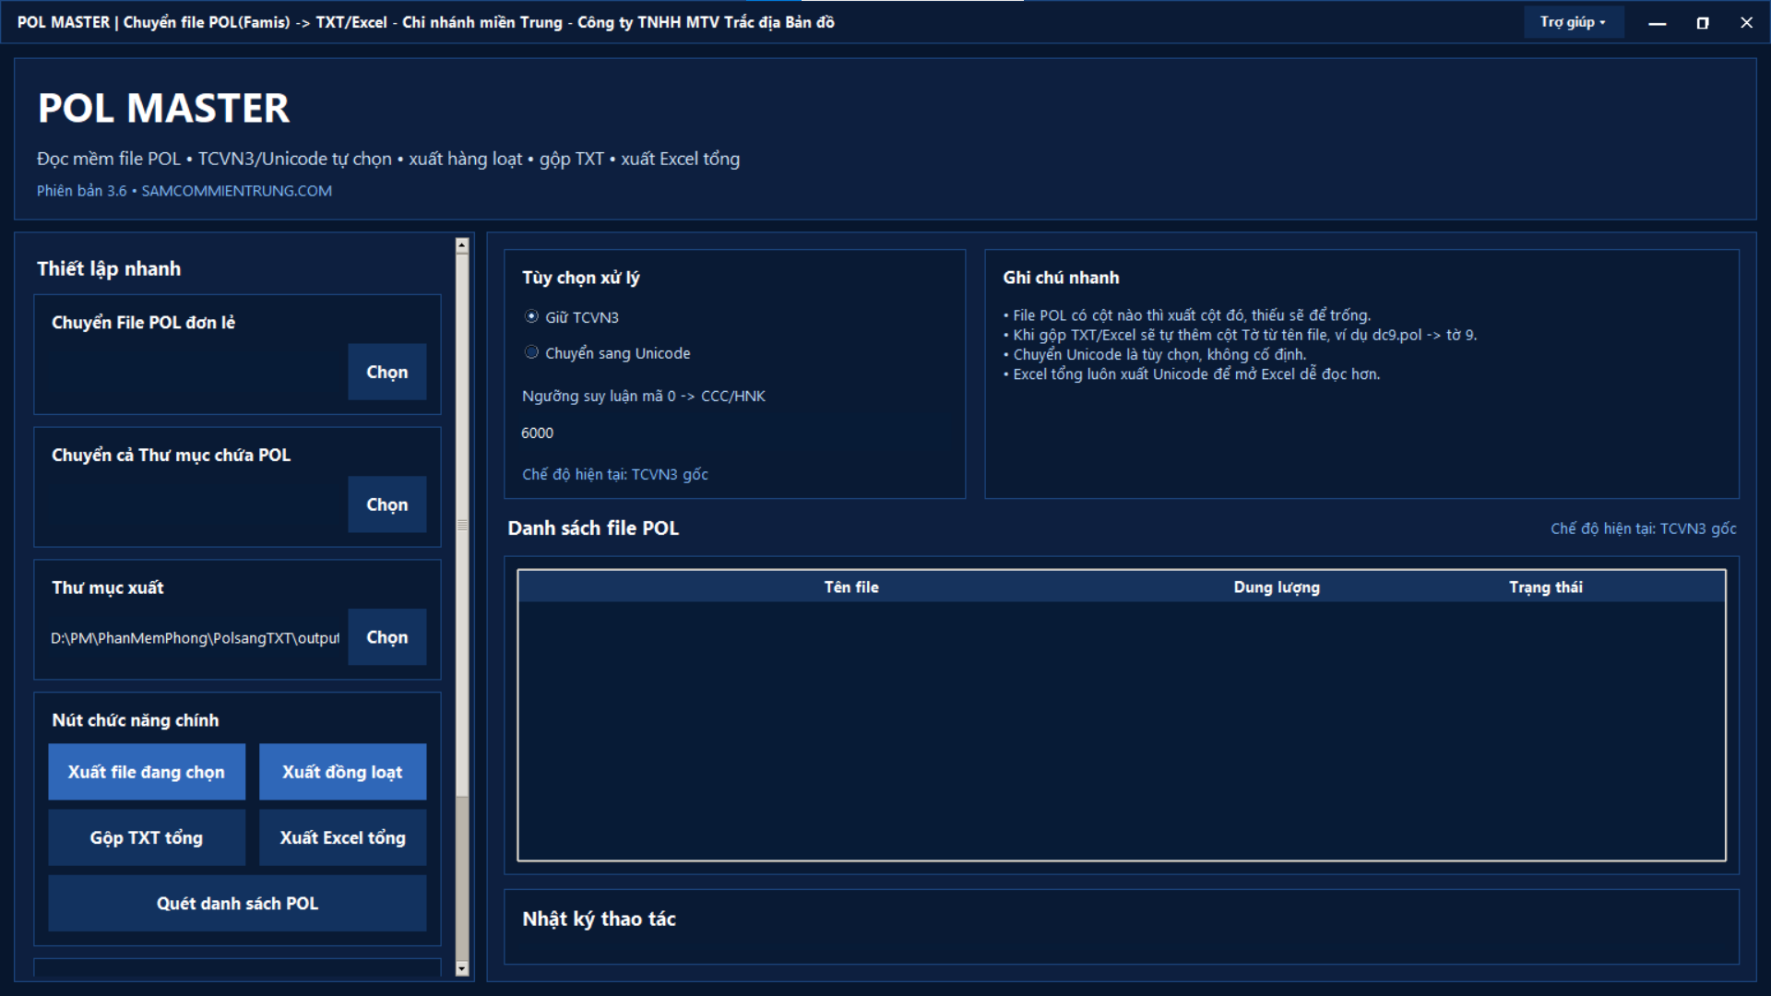This screenshot has height=996, width=1771.
Task: Minimize the POL MASTER window
Action: 1658,23
